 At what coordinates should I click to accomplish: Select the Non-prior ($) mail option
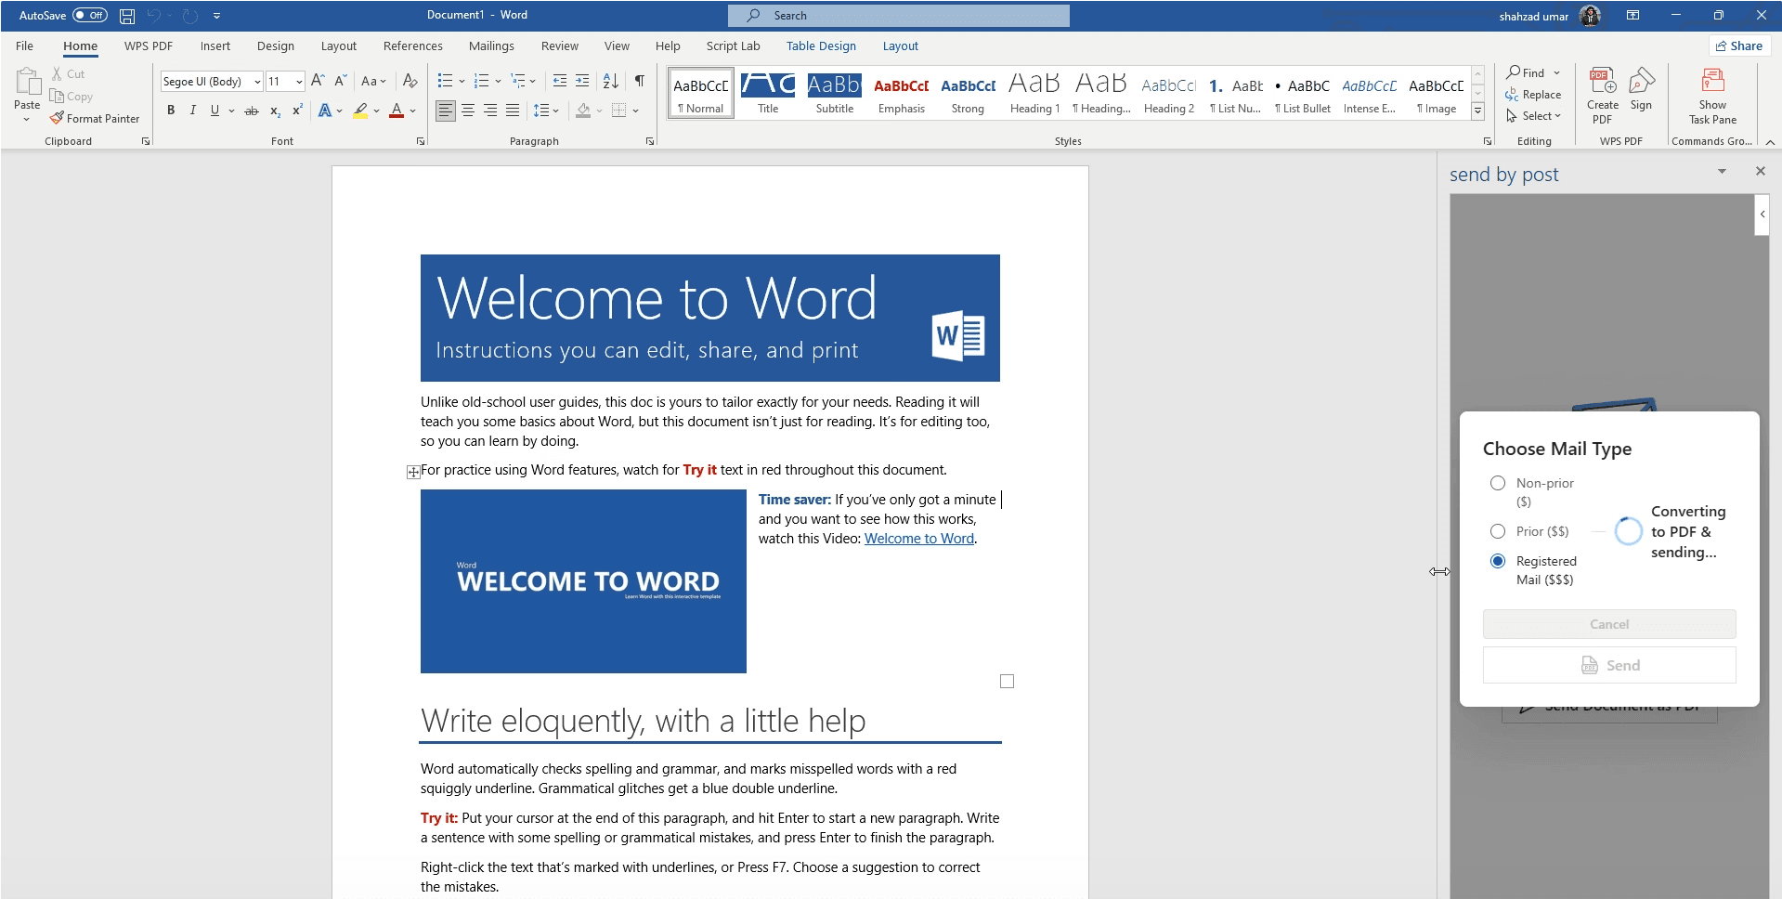1498,483
